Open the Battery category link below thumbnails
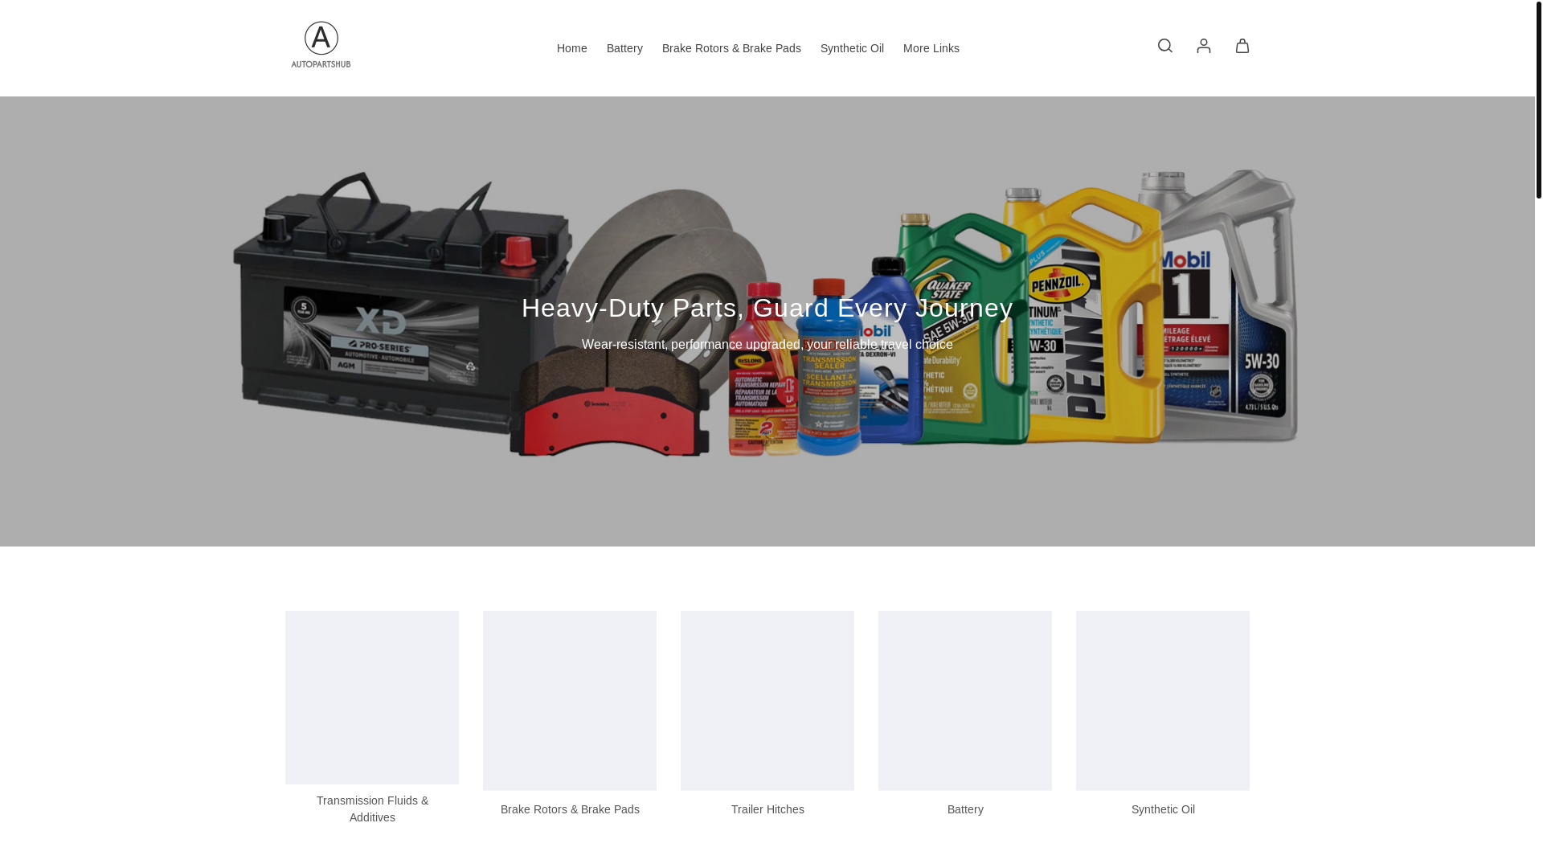The width and height of the screenshot is (1543, 868). coord(965,809)
